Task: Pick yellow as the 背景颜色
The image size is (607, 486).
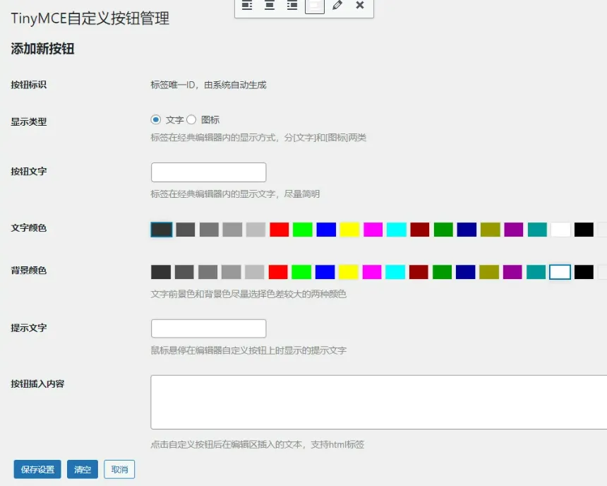Action: (349, 272)
